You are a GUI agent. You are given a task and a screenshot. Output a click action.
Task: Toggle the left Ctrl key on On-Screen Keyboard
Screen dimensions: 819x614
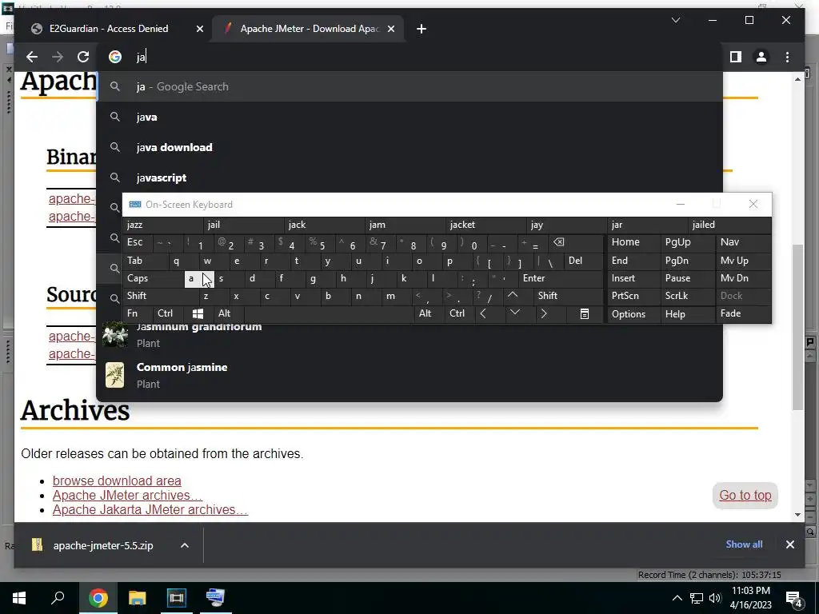point(168,313)
